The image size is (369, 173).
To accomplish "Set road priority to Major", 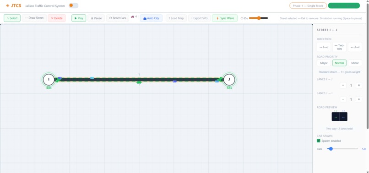I will pos(324,63).
